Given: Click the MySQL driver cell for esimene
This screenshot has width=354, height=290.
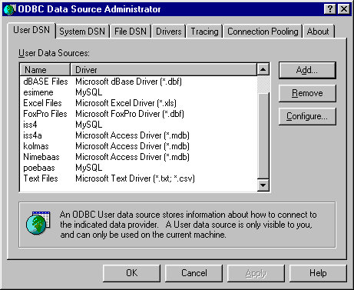Looking at the screenshot, I should 89,92.
